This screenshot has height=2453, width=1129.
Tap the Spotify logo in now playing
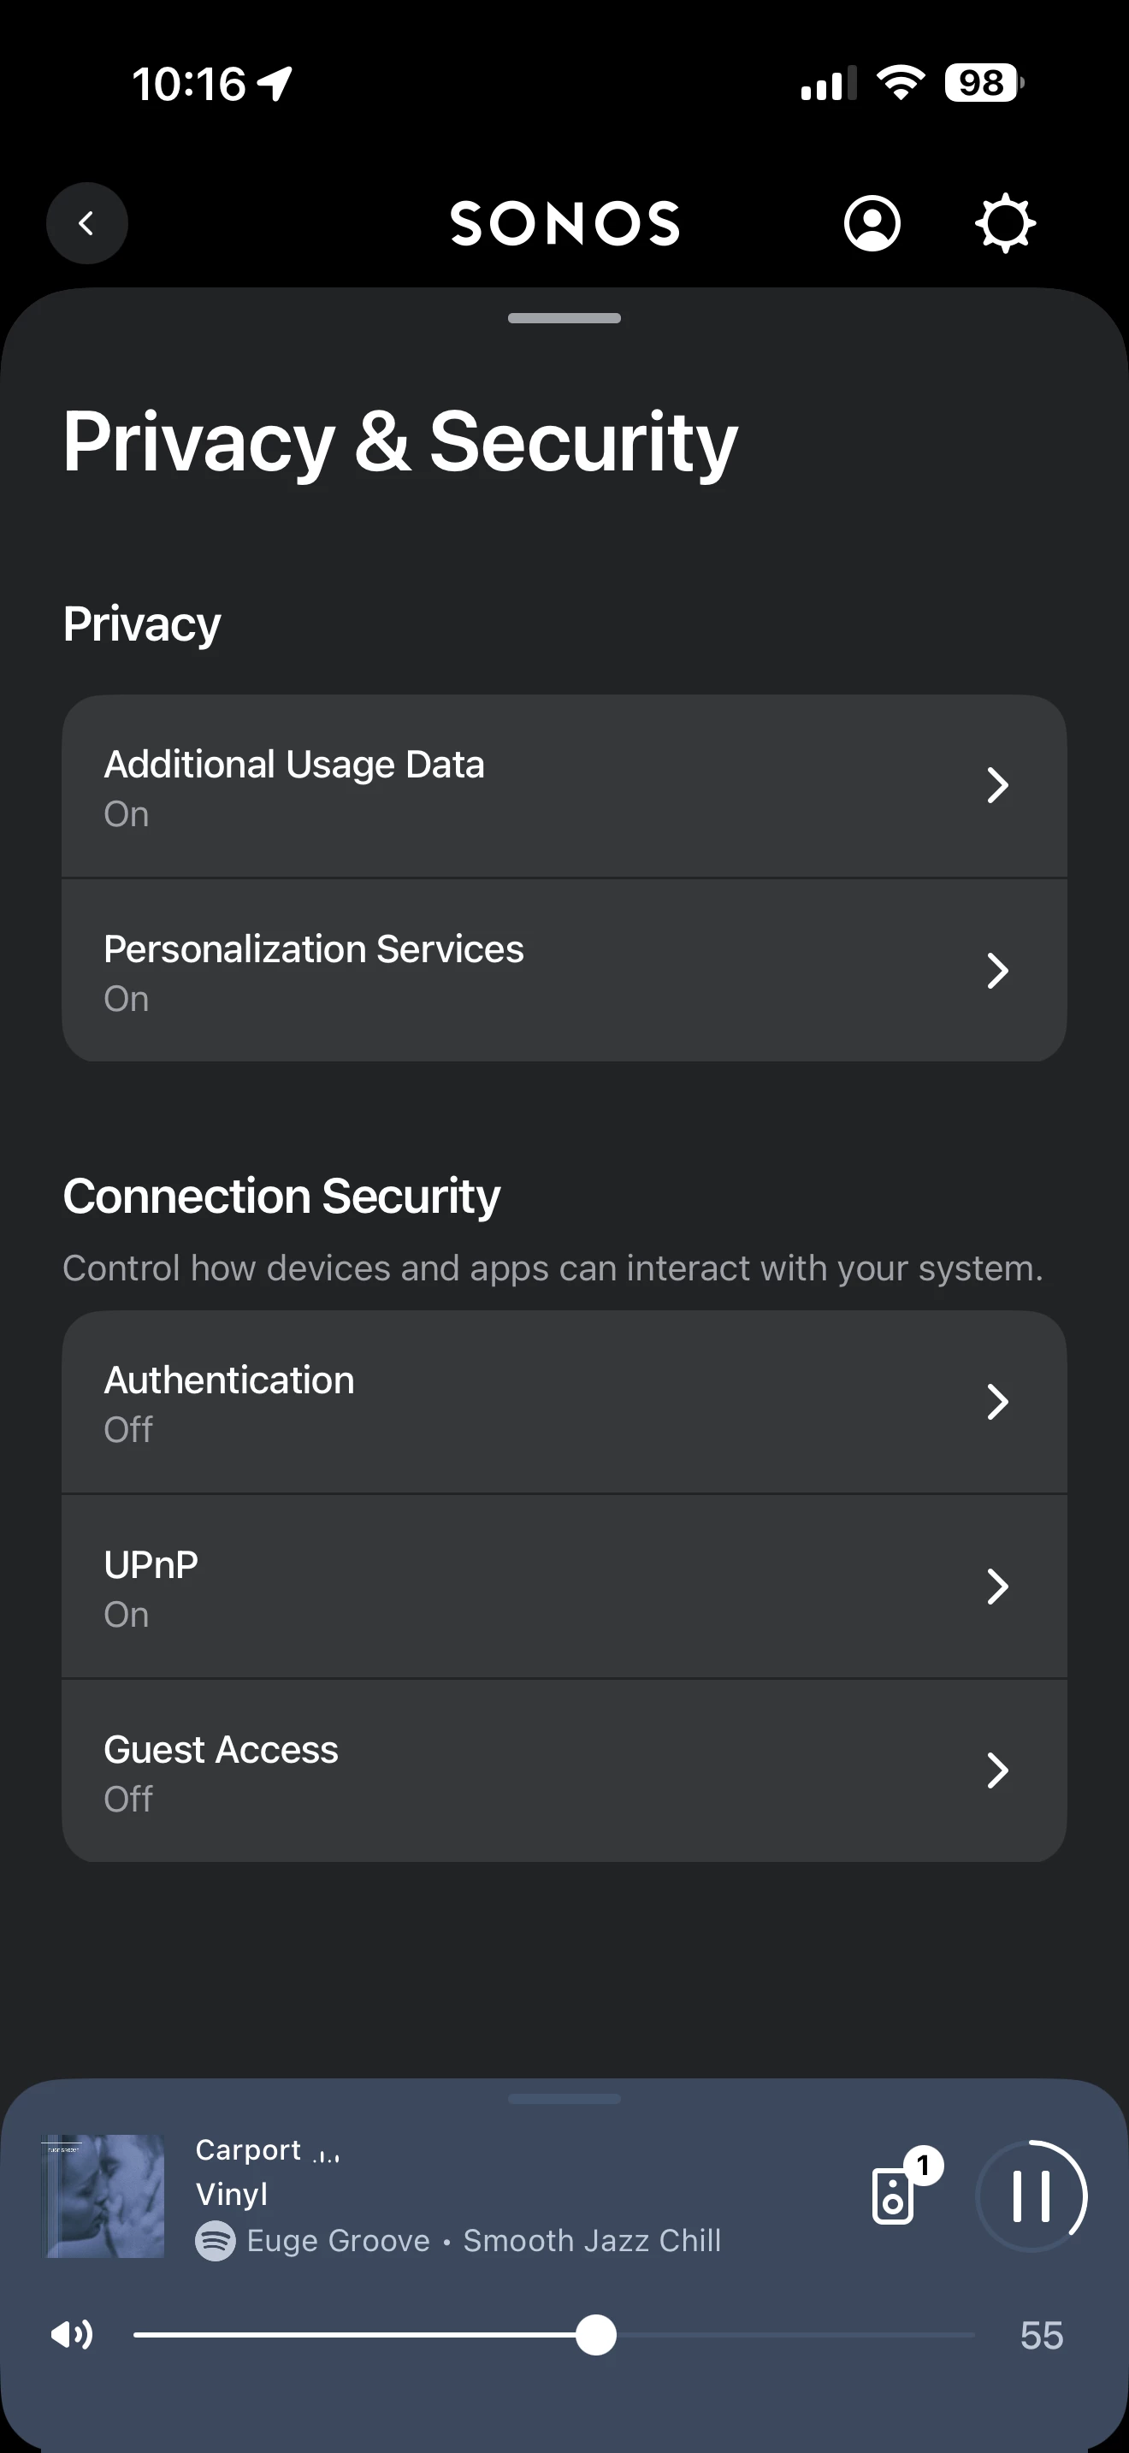pyautogui.click(x=216, y=2241)
